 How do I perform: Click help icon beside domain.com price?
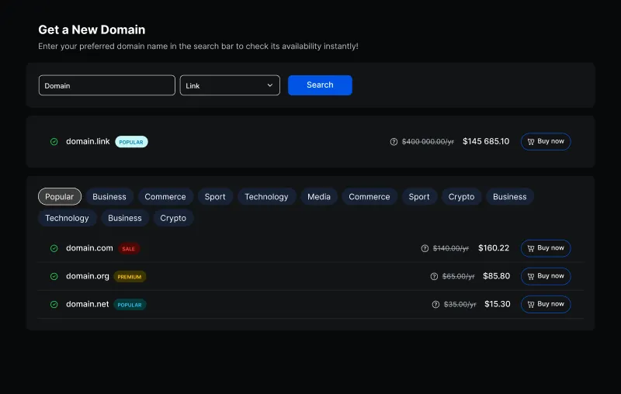pos(425,248)
